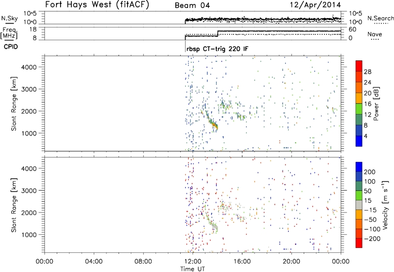This screenshot has height=272, width=394.
Task: Click the "Slant Range [km]" label of power panel
Action: click(14, 104)
